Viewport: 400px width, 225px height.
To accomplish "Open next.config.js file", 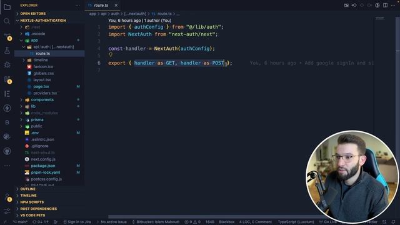I will [x=43, y=159].
